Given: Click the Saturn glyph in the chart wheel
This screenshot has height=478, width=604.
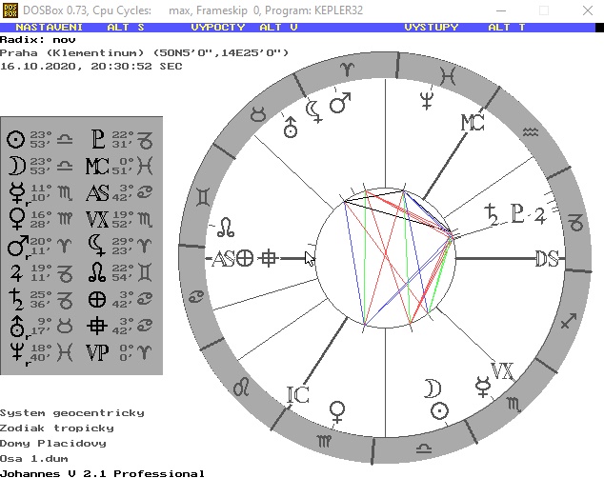Looking at the screenshot, I should [492, 215].
